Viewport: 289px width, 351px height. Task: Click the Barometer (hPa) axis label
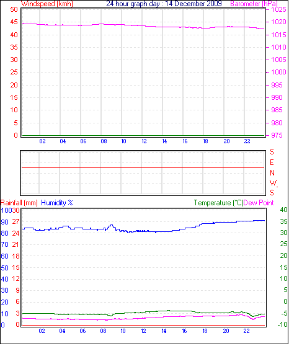coord(254,4)
